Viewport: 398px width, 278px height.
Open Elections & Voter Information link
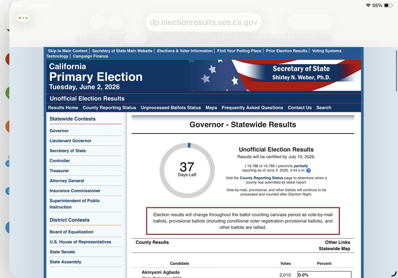185,51
